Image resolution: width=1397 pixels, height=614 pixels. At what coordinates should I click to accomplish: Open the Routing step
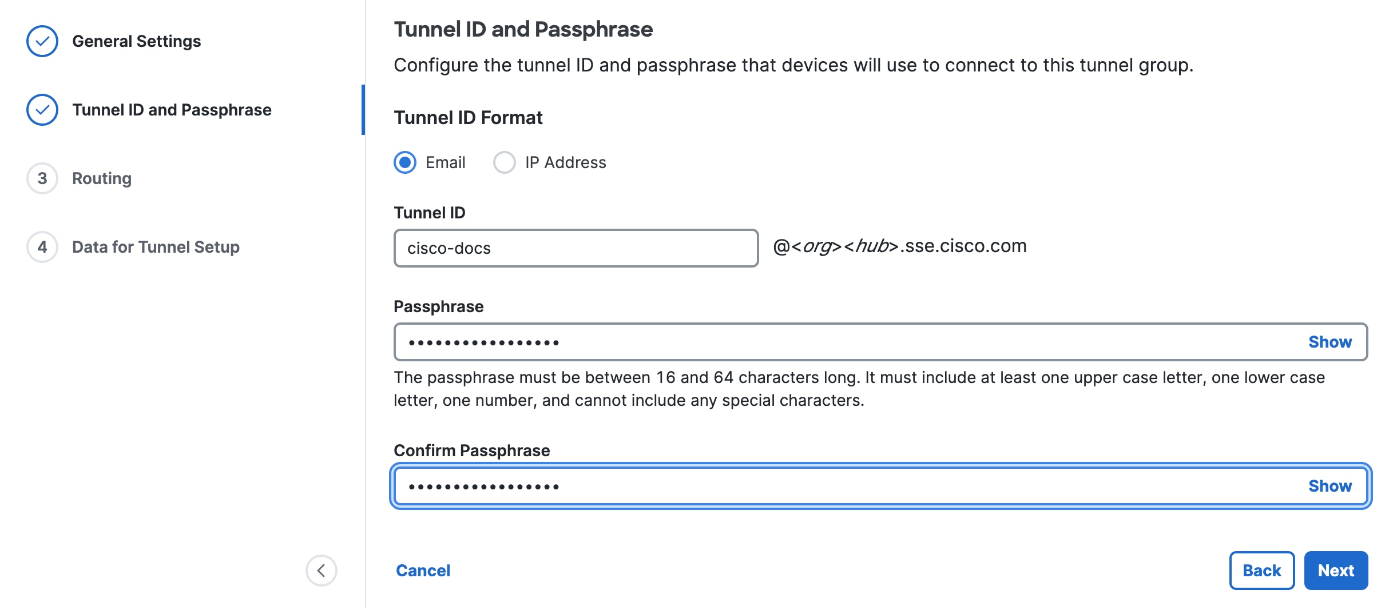(101, 178)
